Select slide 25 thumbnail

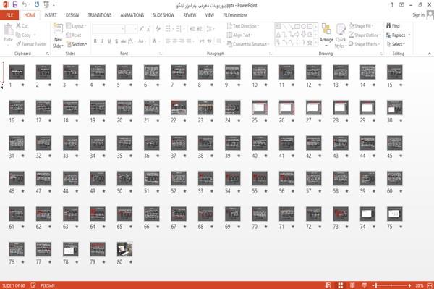pos(260,107)
